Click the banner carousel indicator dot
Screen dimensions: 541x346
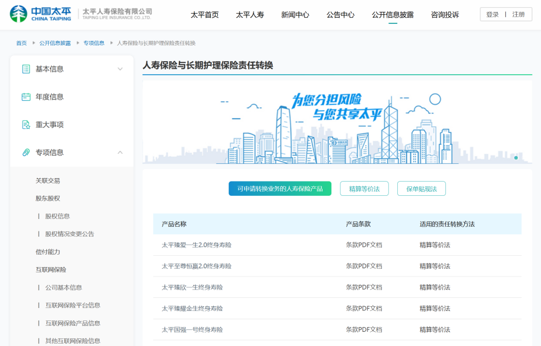tap(516, 157)
